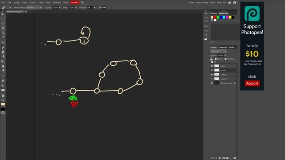
Task: Open the search magnifier in menu bar
Action: point(82,3)
